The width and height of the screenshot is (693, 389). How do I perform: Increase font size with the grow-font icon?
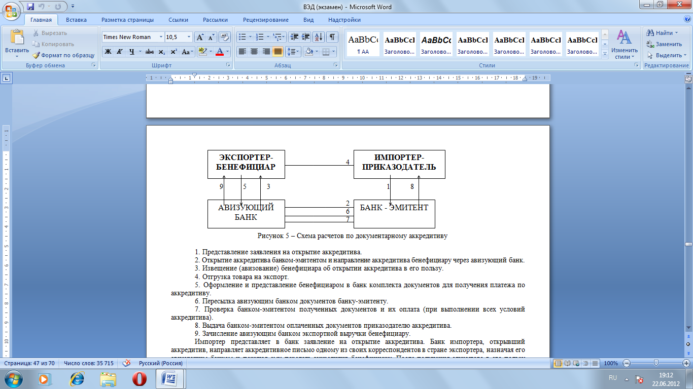200,37
